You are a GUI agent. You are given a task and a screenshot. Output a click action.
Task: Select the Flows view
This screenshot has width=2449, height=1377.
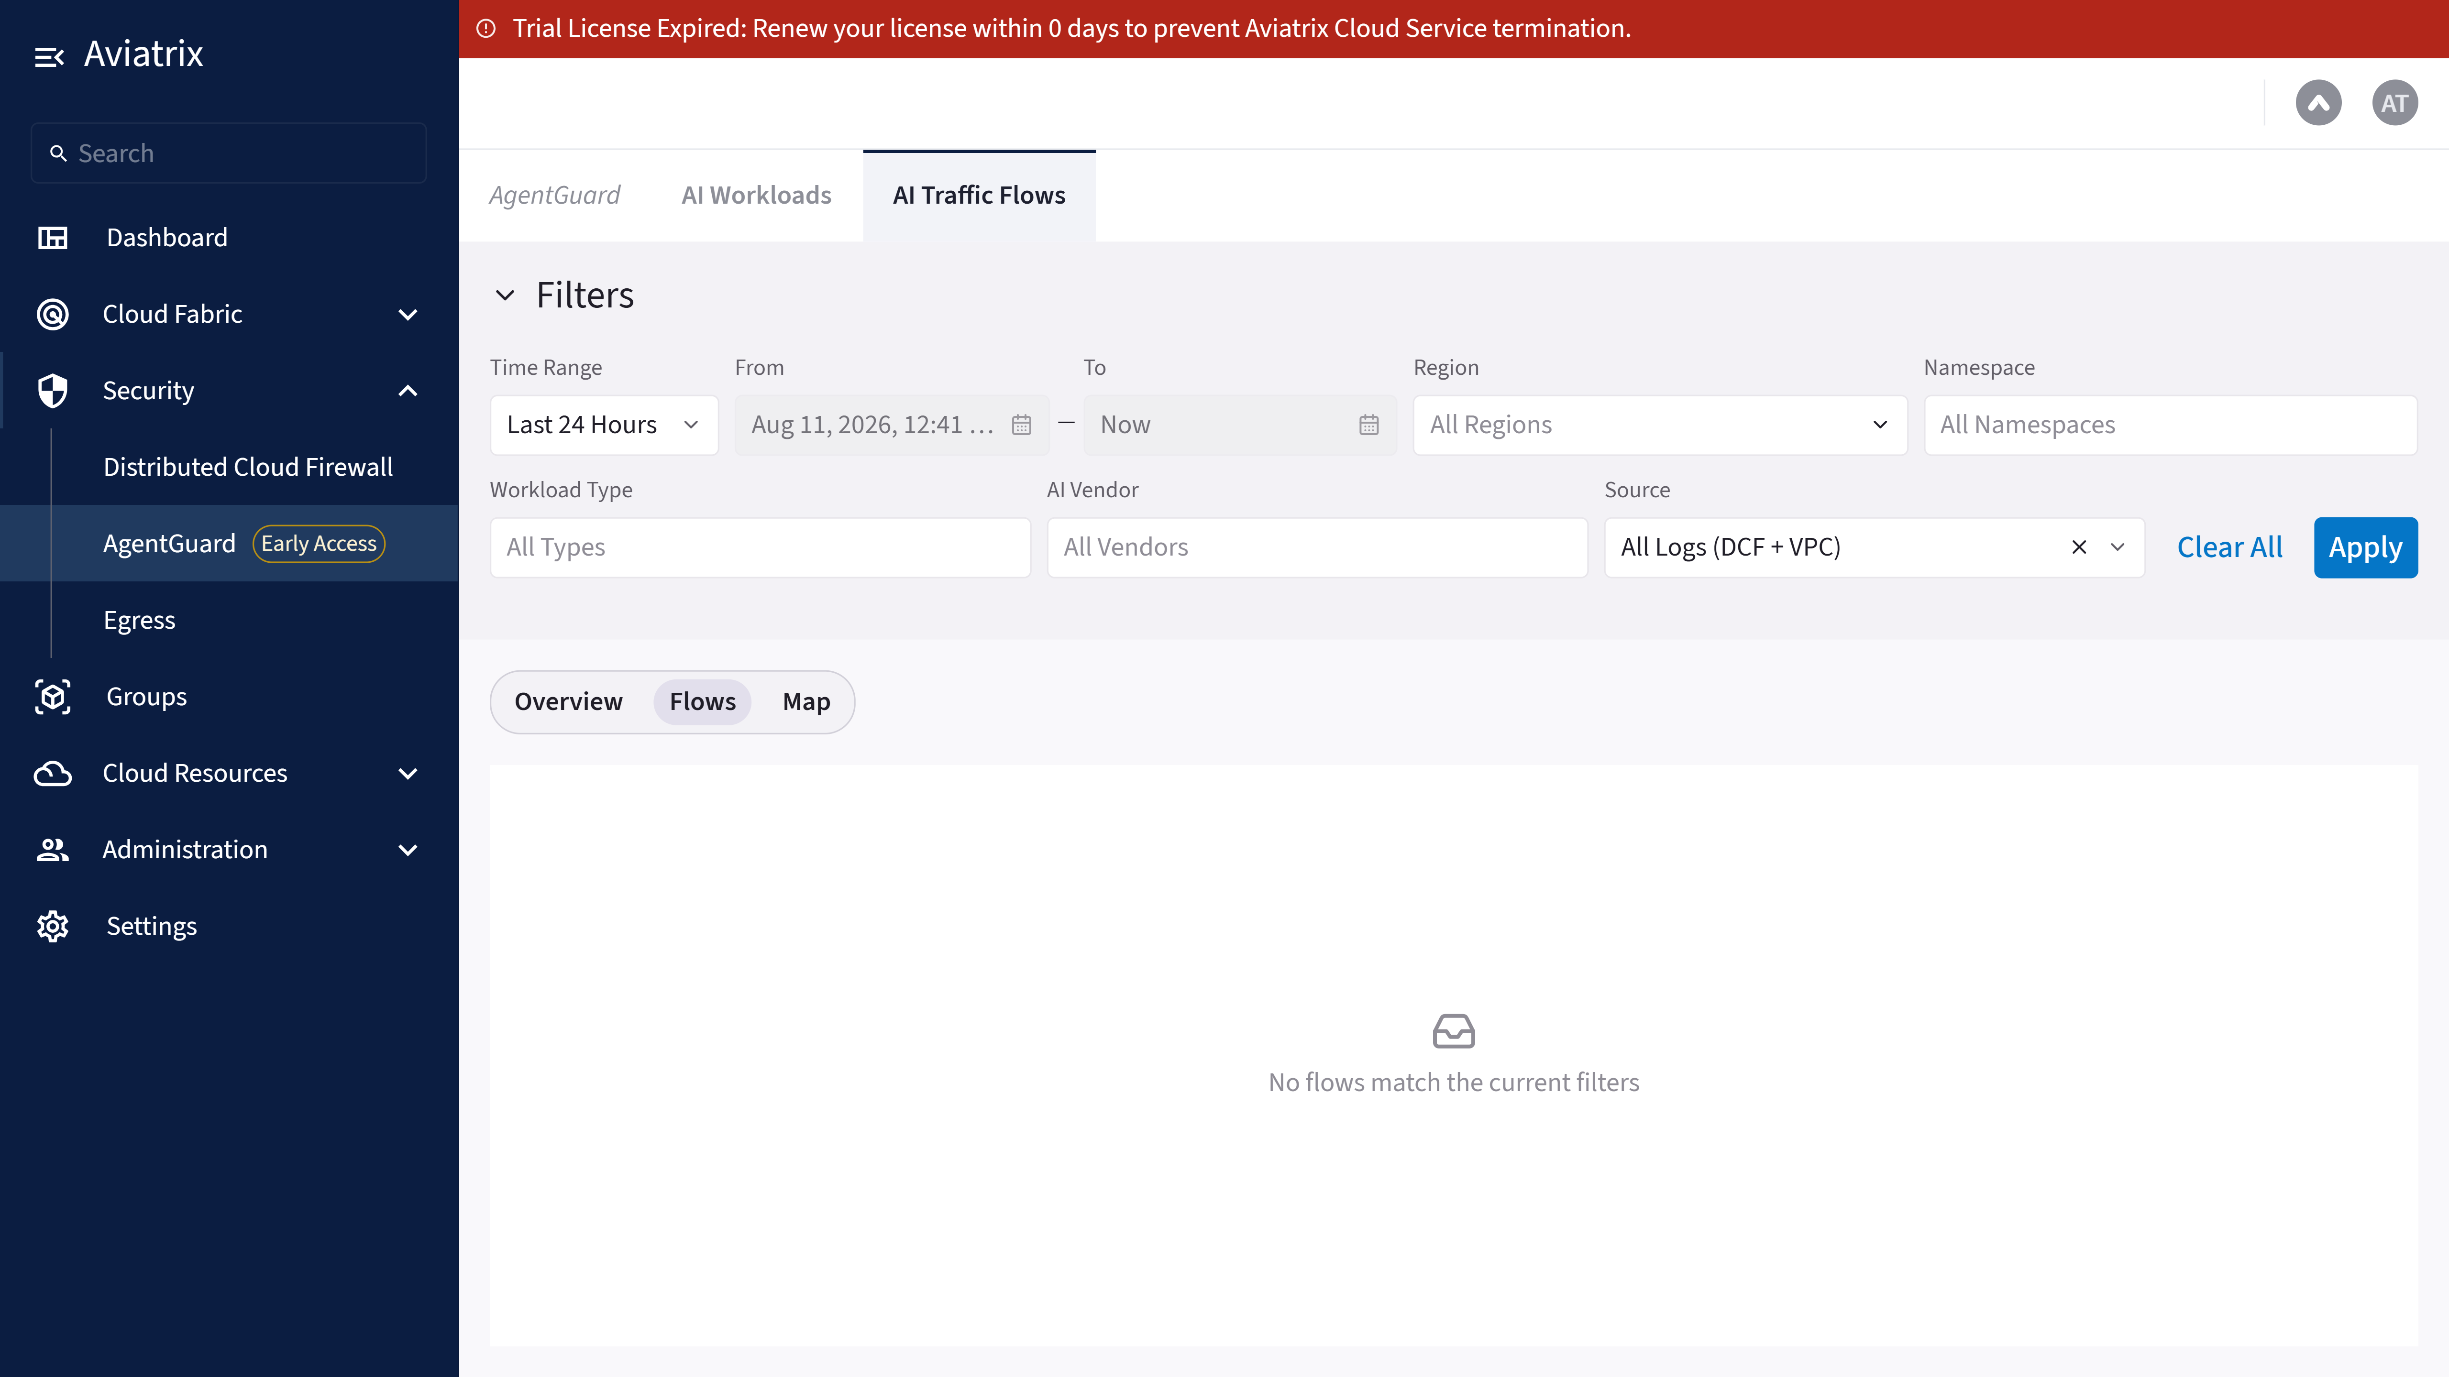pos(703,702)
